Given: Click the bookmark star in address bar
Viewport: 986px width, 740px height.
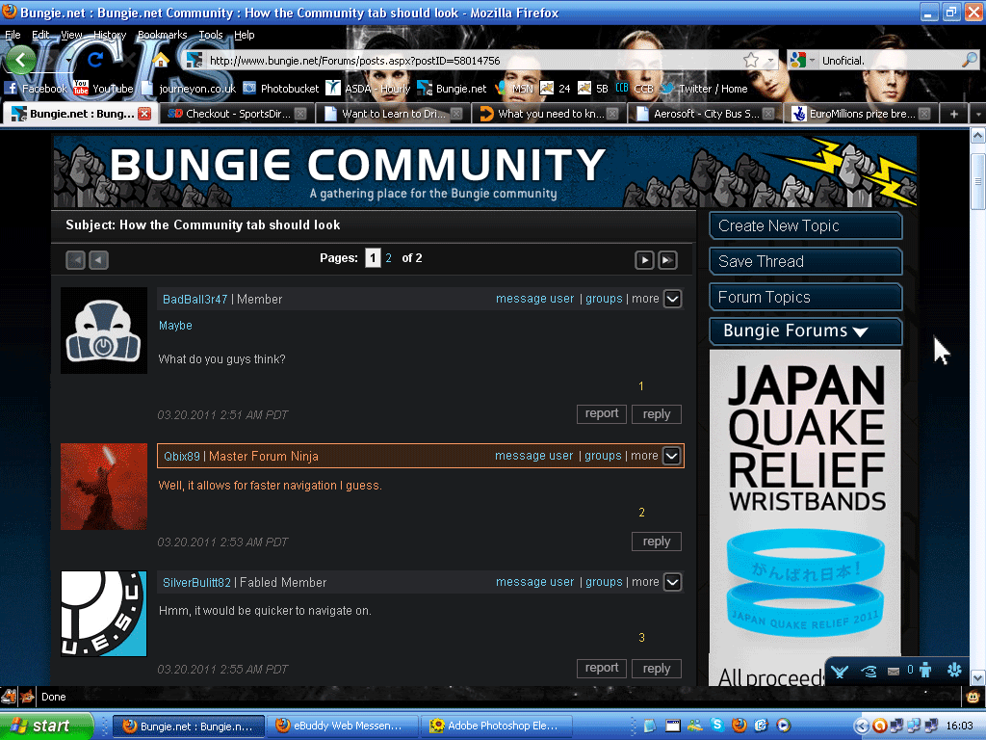Looking at the screenshot, I should tap(751, 60).
